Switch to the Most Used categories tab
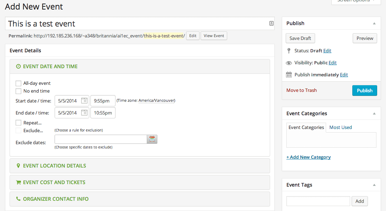Viewport: 386px width, 211px height. coord(341,127)
